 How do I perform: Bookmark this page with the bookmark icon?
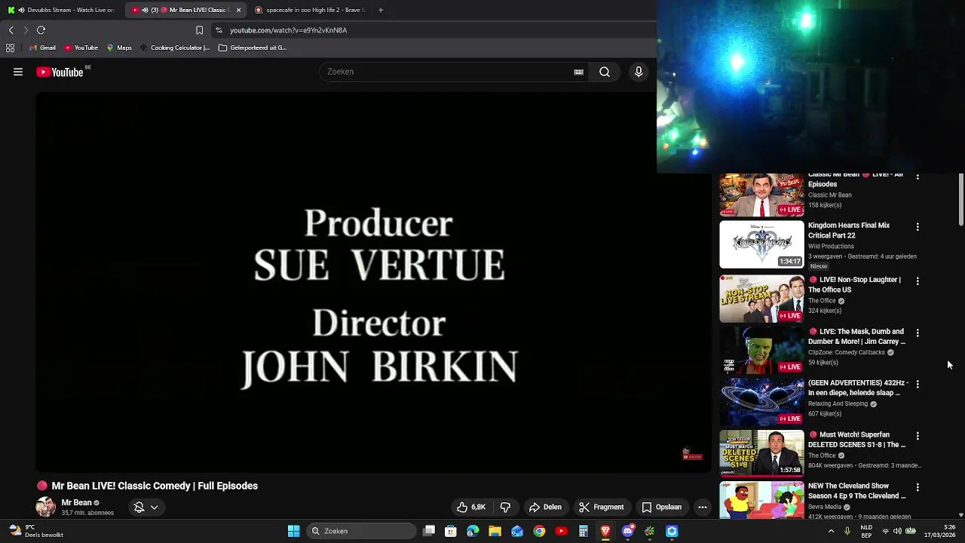click(199, 30)
